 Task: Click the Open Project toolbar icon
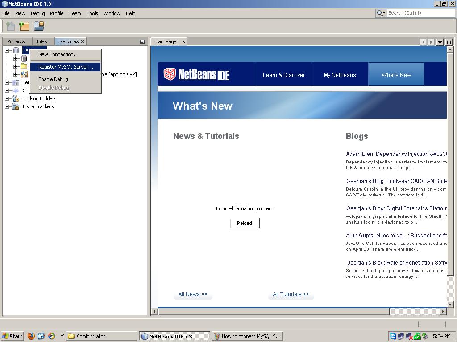(x=39, y=26)
